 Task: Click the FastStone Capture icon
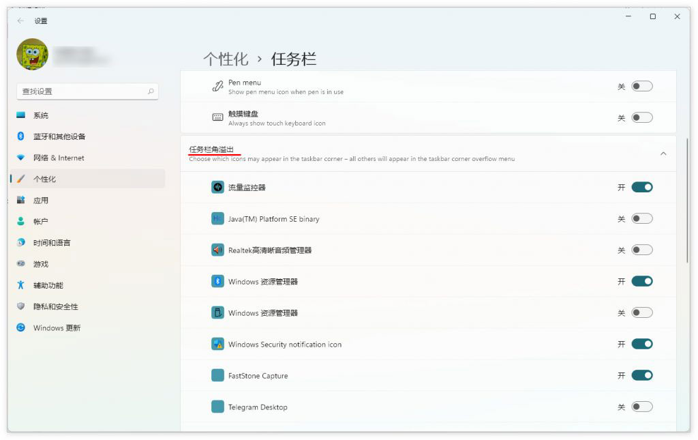click(218, 375)
